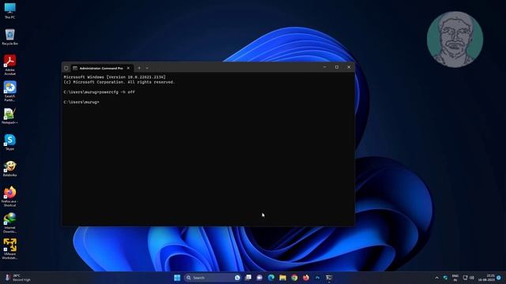Click the green tray app icon

tap(446, 278)
